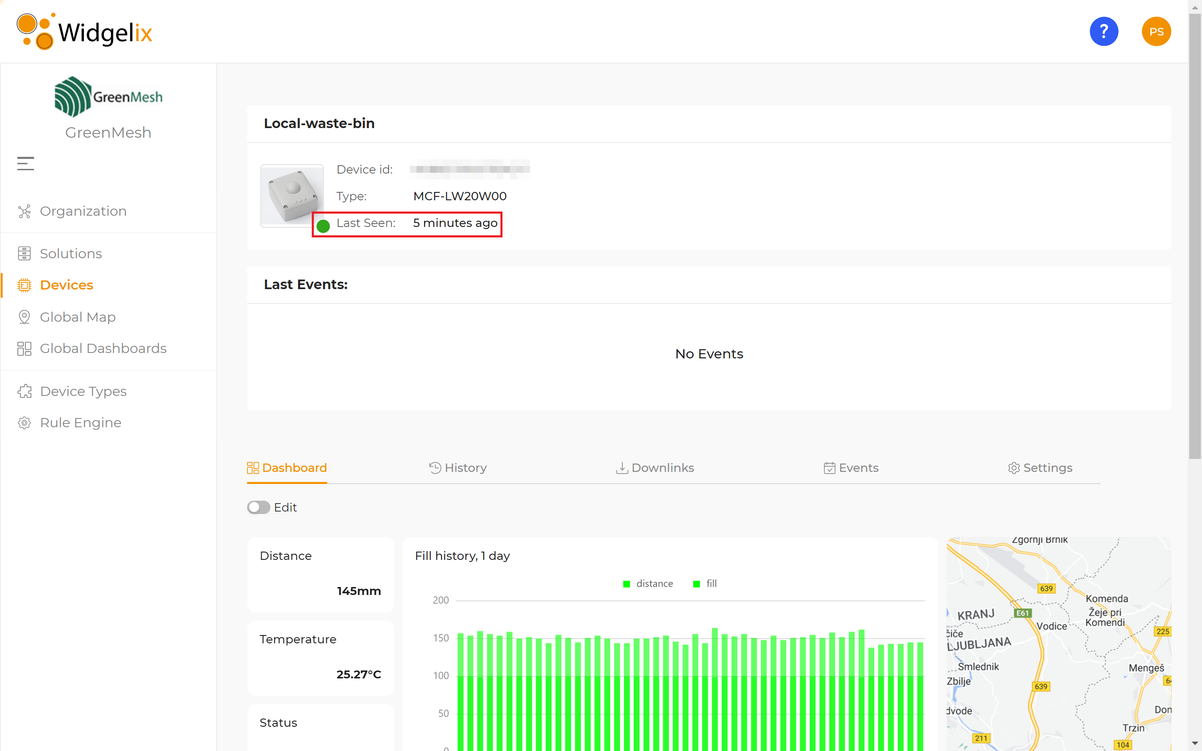Screen dimensions: 1202x751
Task: Switch to the Downlinks tab
Action: 655,468
